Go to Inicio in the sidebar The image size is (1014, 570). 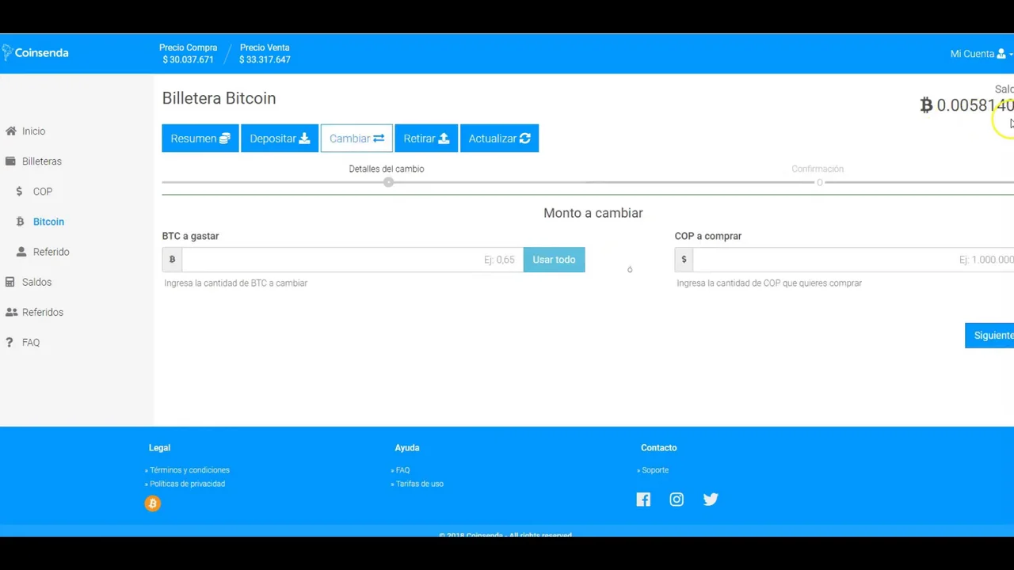click(34, 131)
